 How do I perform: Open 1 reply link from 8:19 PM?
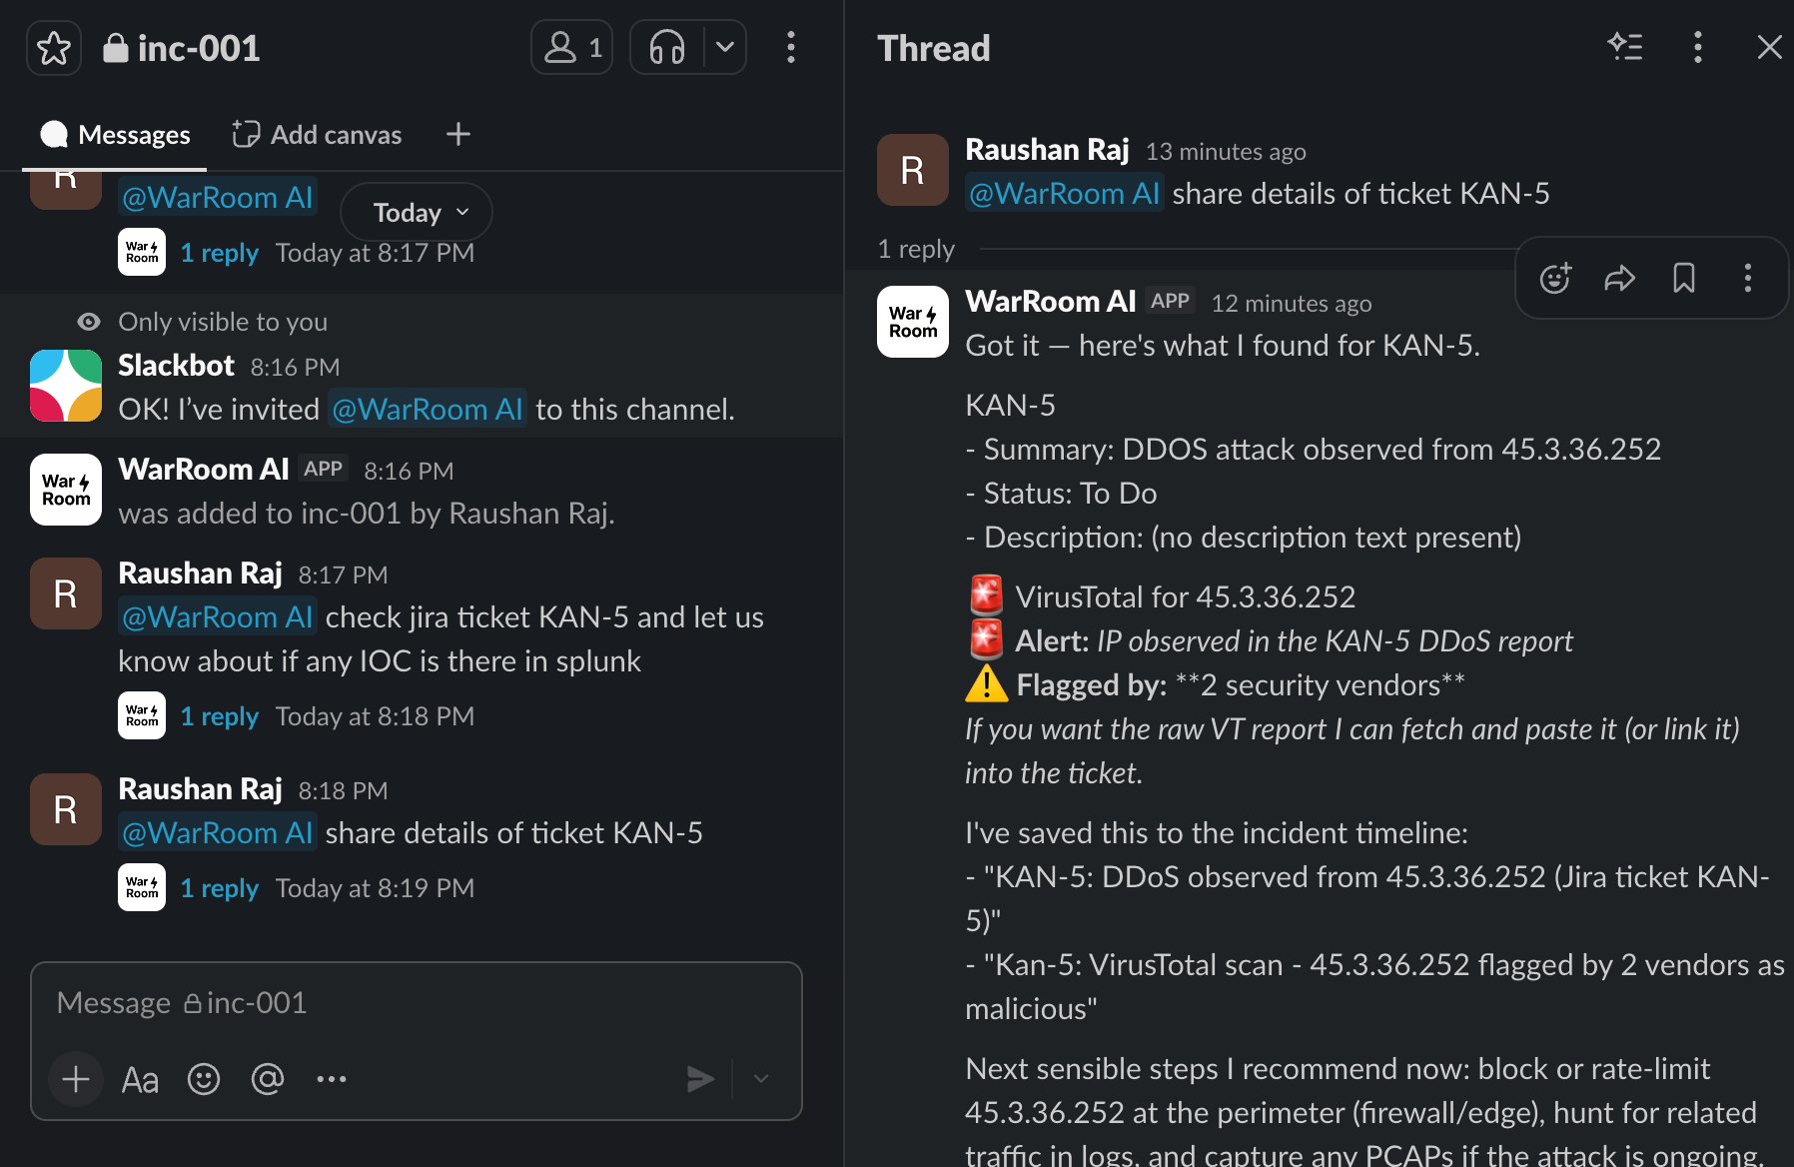(x=219, y=888)
